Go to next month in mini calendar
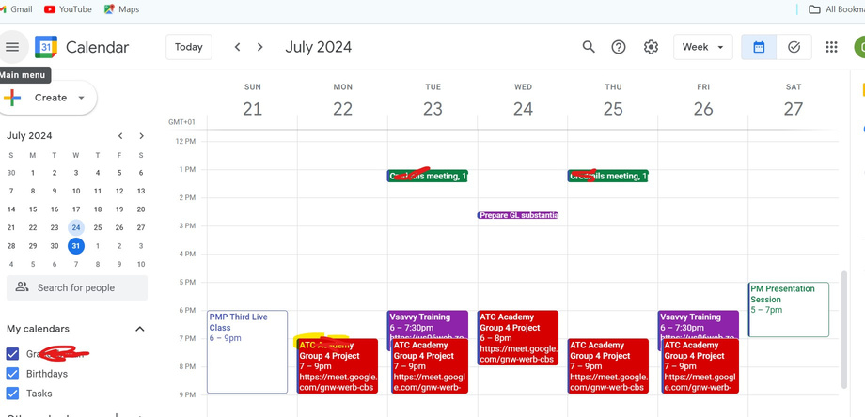This screenshot has height=417, width=865. coord(141,136)
